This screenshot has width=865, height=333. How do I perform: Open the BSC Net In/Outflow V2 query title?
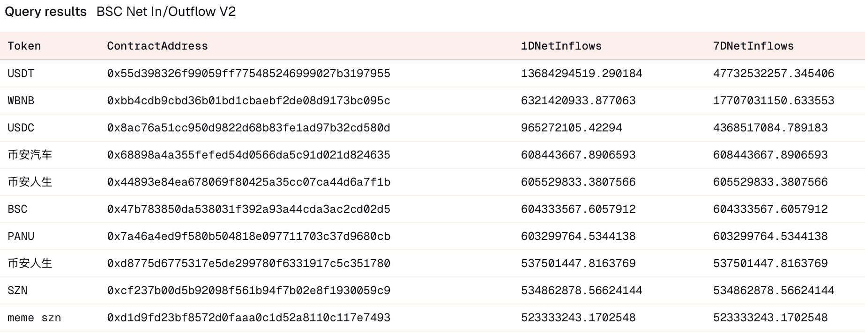point(166,11)
